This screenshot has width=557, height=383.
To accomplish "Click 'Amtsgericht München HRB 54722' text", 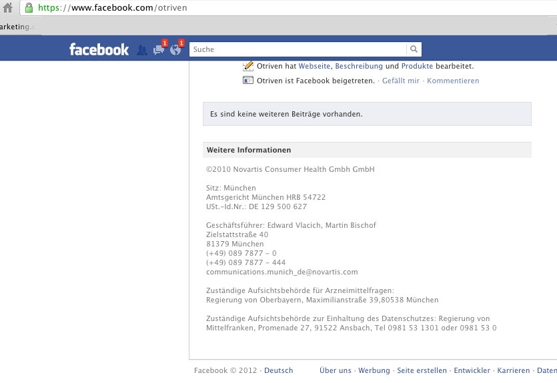I will point(265,197).
